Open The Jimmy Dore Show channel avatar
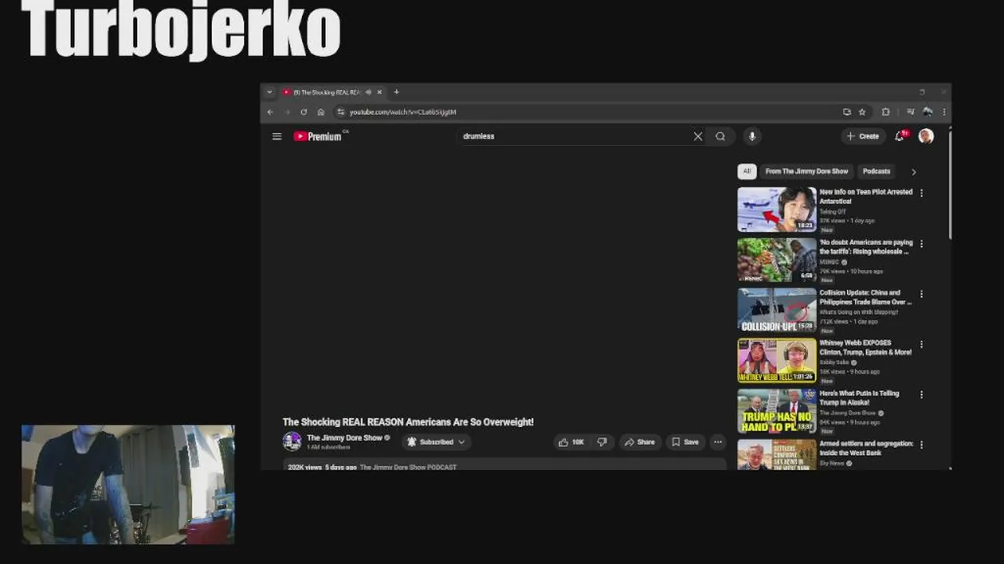The height and width of the screenshot is (564, 1004). 292,442
